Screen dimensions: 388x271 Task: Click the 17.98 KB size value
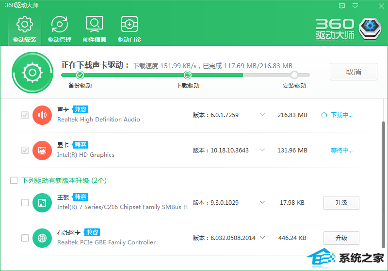pyautogui.click(x=292, y=203)
